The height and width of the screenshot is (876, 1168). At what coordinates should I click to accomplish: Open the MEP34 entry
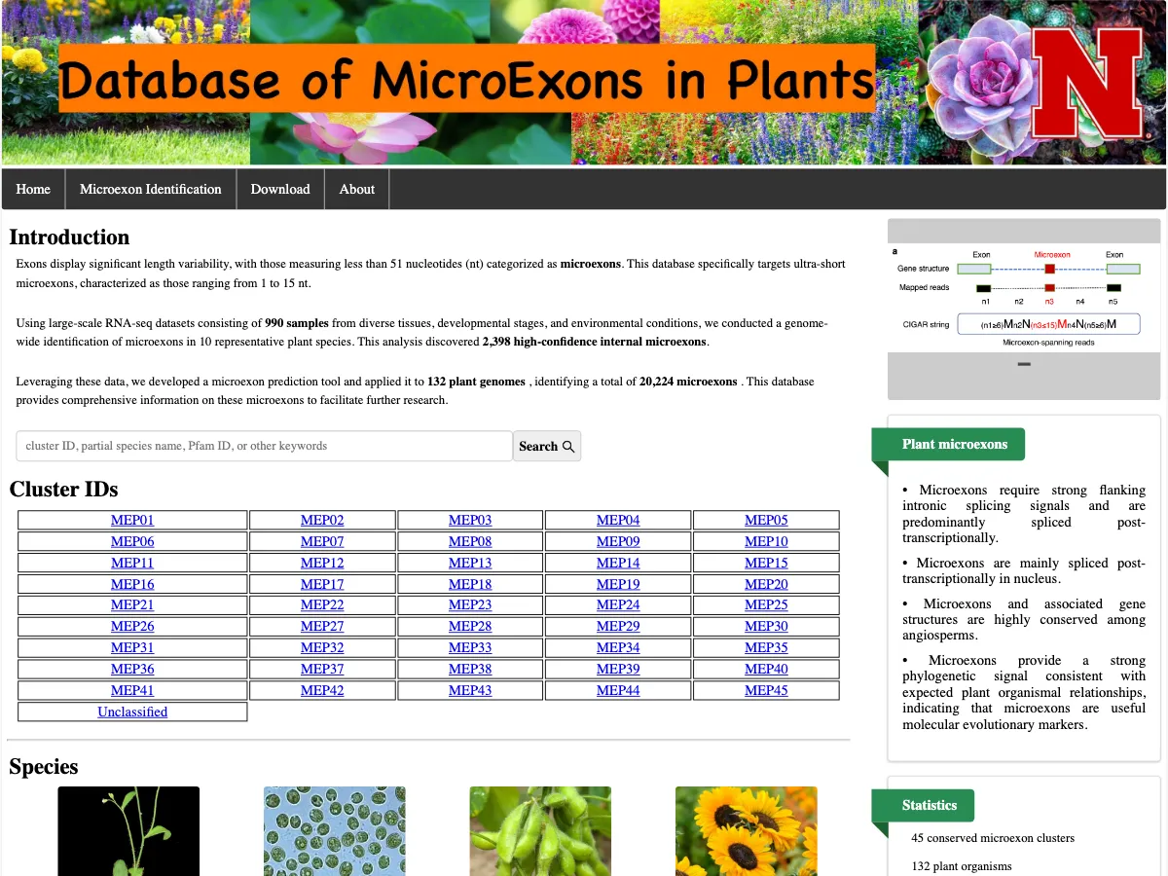pyautogui.click(x=618, y=647)
